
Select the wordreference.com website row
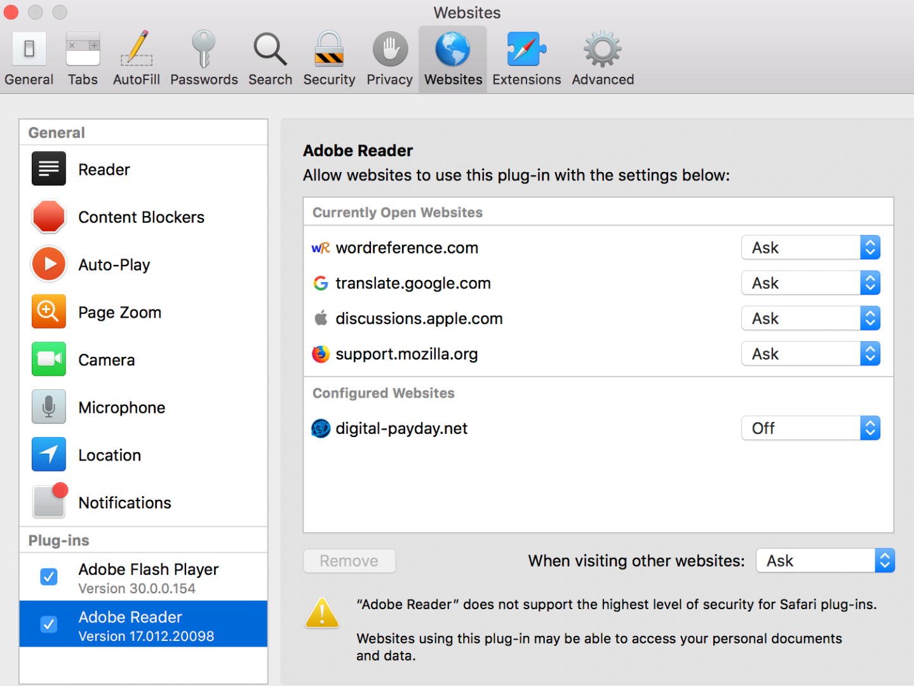(598, 248)
